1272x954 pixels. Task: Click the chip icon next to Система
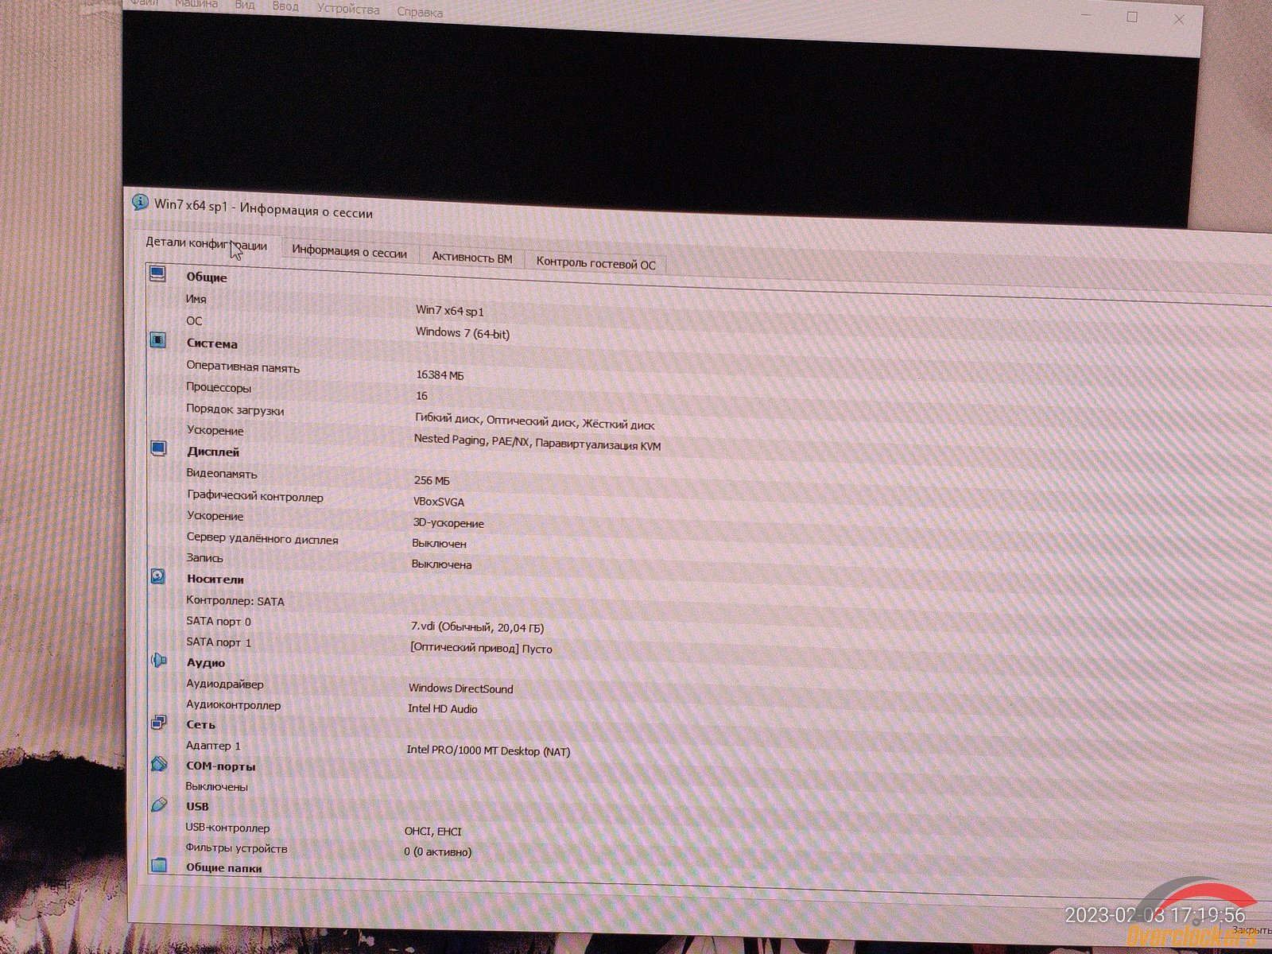[x=158, y=340]
